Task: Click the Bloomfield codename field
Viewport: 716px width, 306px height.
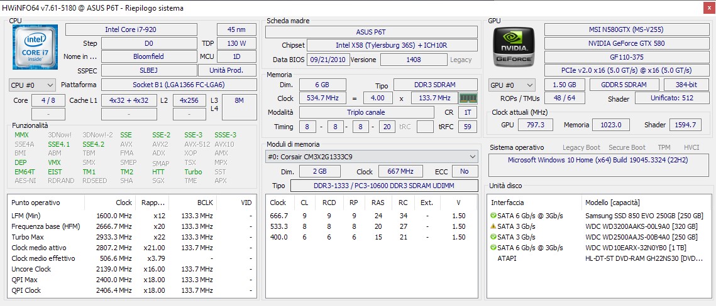Action: [149, 56]
